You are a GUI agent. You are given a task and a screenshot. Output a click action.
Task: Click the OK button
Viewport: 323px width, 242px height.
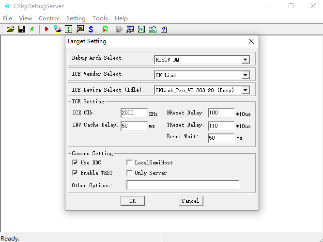[x=132, y=201]
